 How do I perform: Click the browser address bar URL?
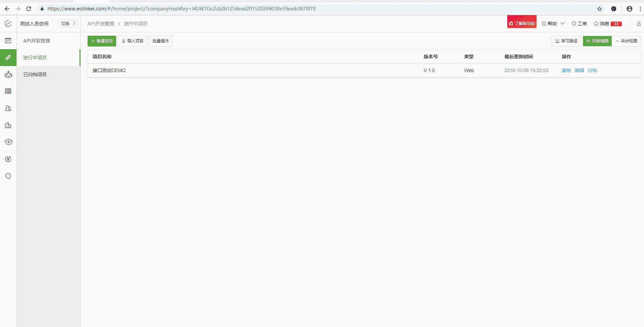[x=182, y=9]
